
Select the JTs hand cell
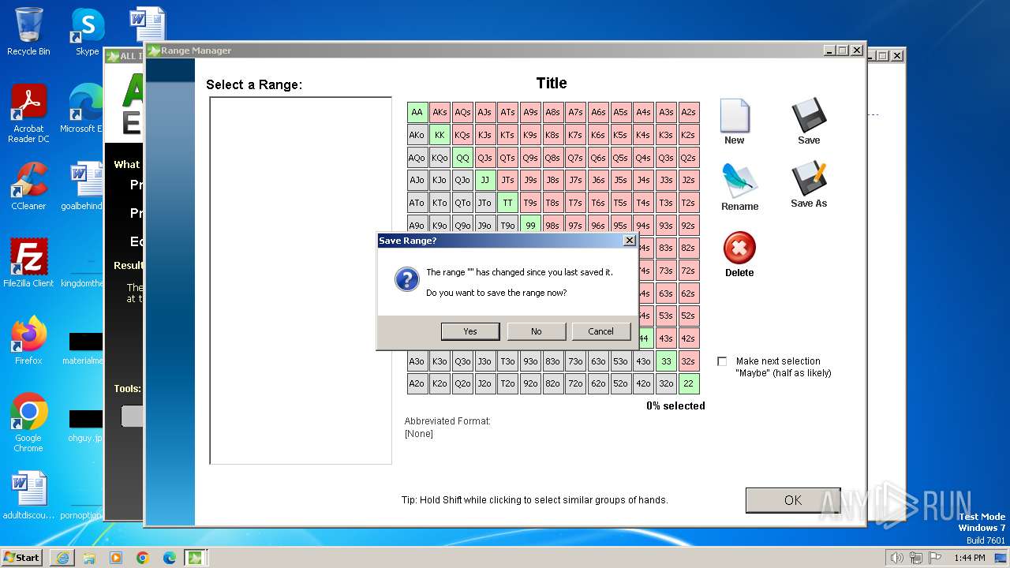pos(508,181)
